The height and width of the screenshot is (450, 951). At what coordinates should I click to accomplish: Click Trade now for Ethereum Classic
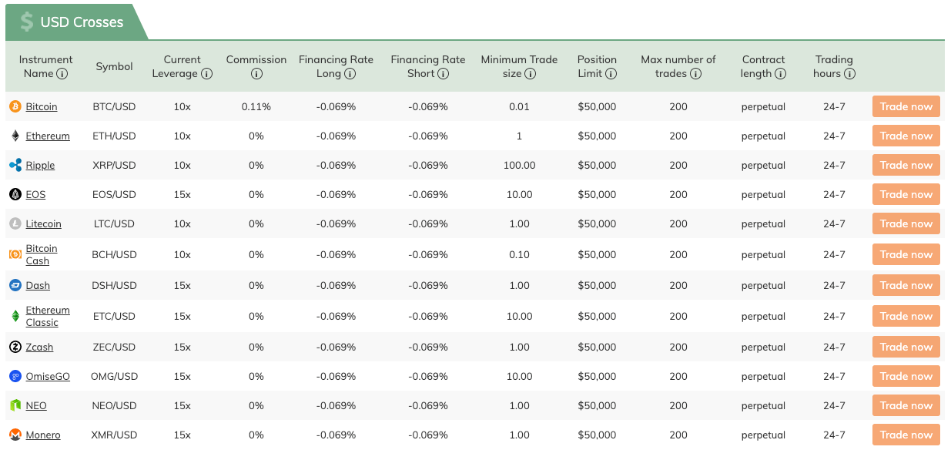point(906,316)
